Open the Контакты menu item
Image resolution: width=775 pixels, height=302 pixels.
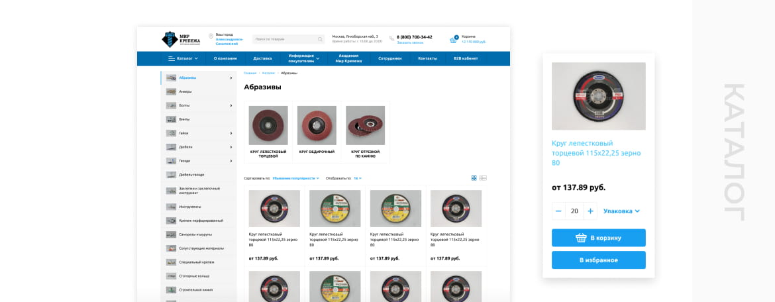point(427,58)
